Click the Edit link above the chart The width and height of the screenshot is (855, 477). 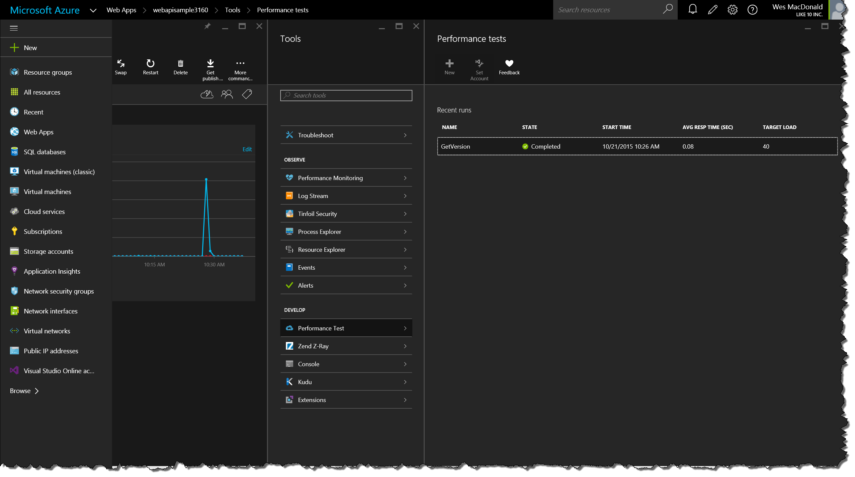point(247,149)
